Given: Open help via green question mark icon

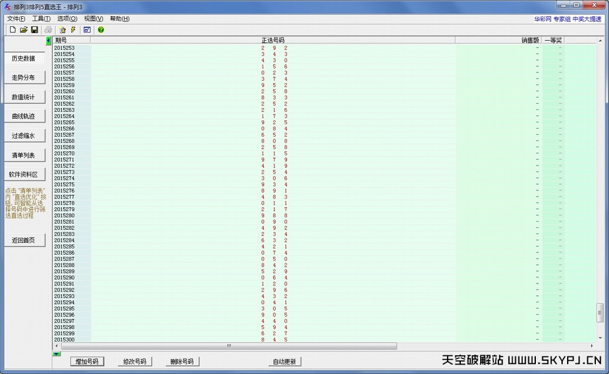Looking at the screenshot, I should [101, 30].
